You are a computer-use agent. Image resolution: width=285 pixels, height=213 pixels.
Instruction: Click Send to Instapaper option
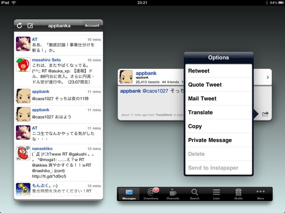point(219,168)
